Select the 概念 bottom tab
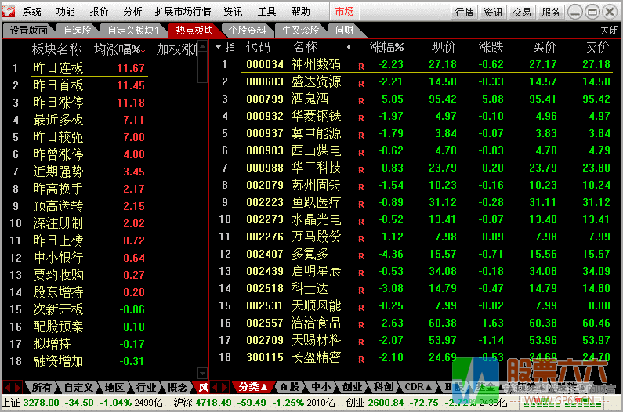This screenshot has height=412, width=623. pyautogui.click(x=177, y=387)
